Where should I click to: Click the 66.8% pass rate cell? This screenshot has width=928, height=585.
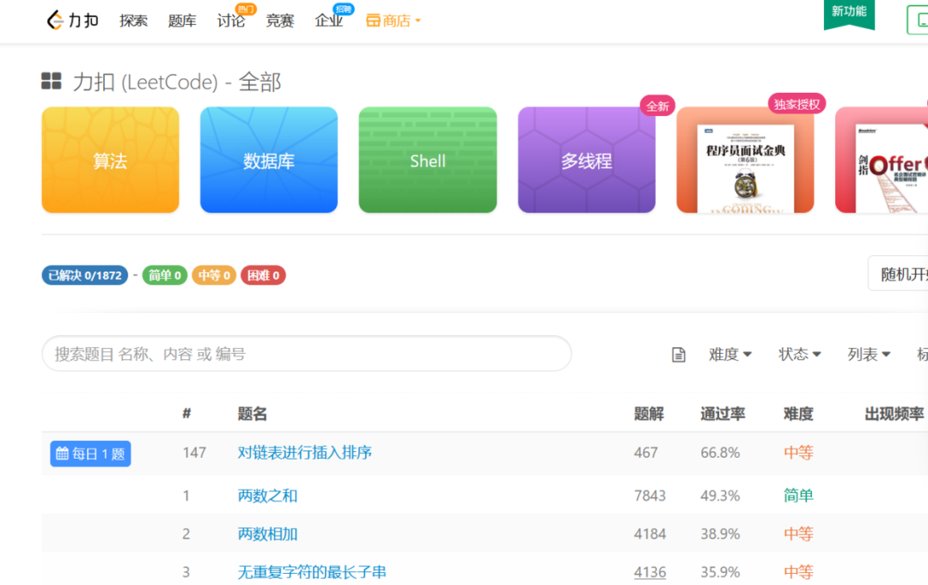point(720,453)
